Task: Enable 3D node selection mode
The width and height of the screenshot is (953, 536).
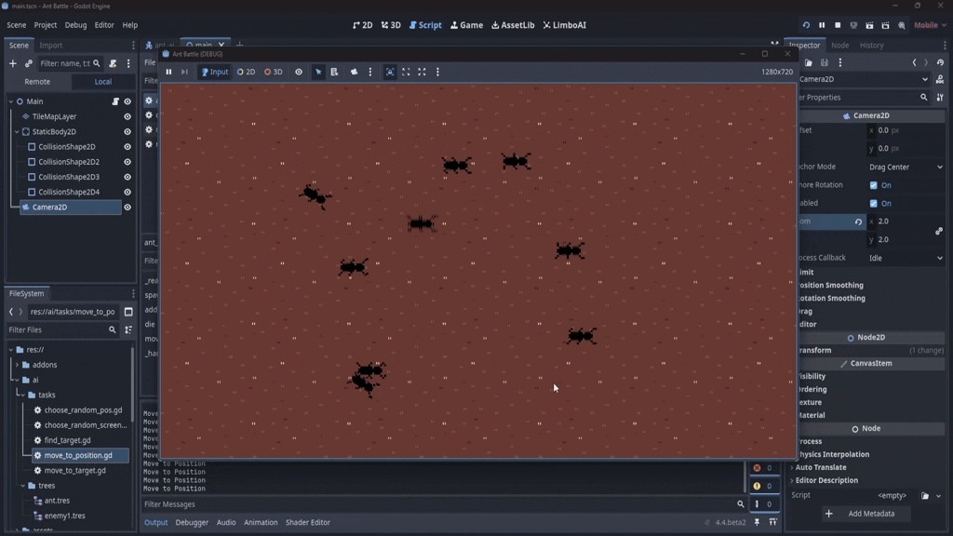Action: [274, 72]
